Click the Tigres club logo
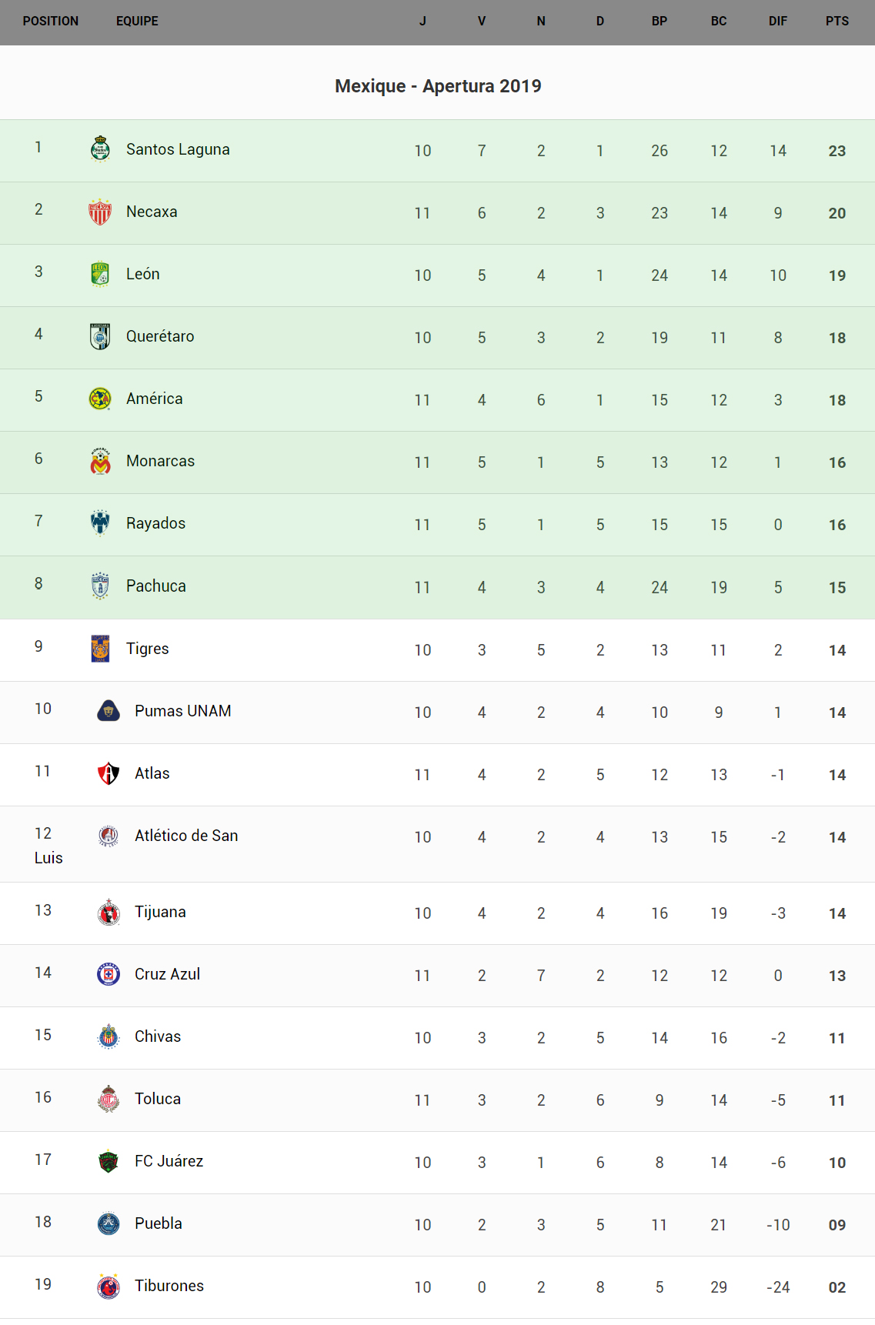This screenshot has width=875, height=1325. click(x=100, y=649)
